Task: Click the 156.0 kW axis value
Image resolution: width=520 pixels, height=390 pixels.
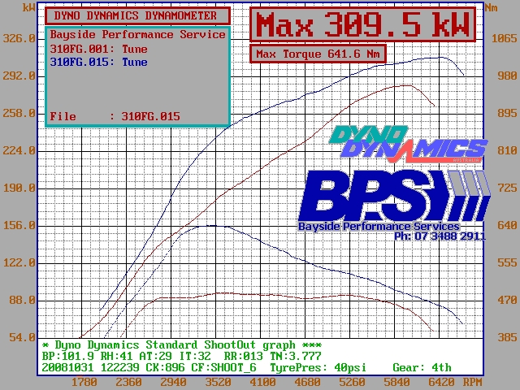Action: pyautogui.click(x=19, y=226)
